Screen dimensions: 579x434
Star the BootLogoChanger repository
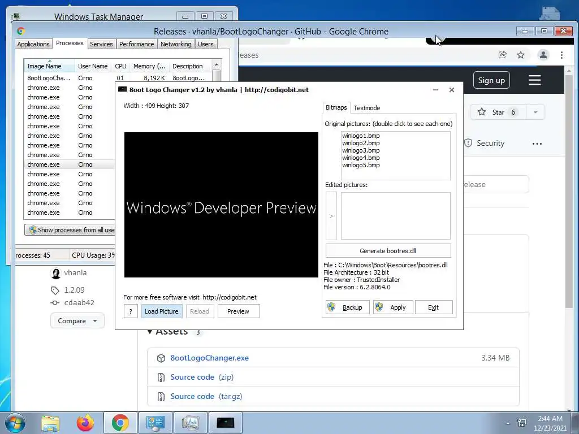498,112
